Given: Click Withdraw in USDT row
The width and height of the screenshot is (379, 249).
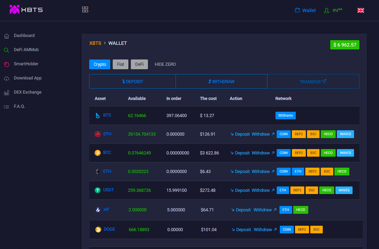Looking at the screenshot, I should coord(263,190).
